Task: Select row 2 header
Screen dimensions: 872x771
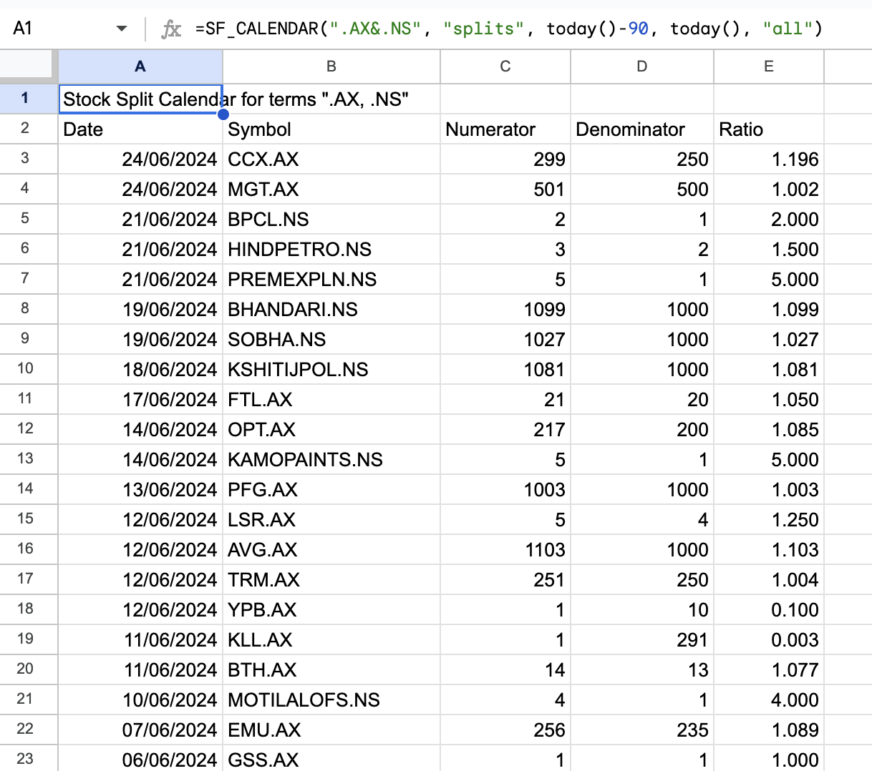Action: (x=29, y=129)
